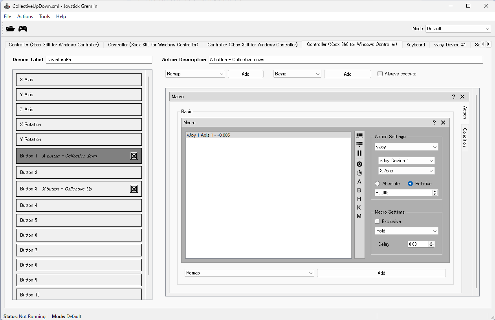The image size is (495, 320).
Task: Click the stopwatch timing icon in macro toolbar
Action: click(x=359, y=173)
